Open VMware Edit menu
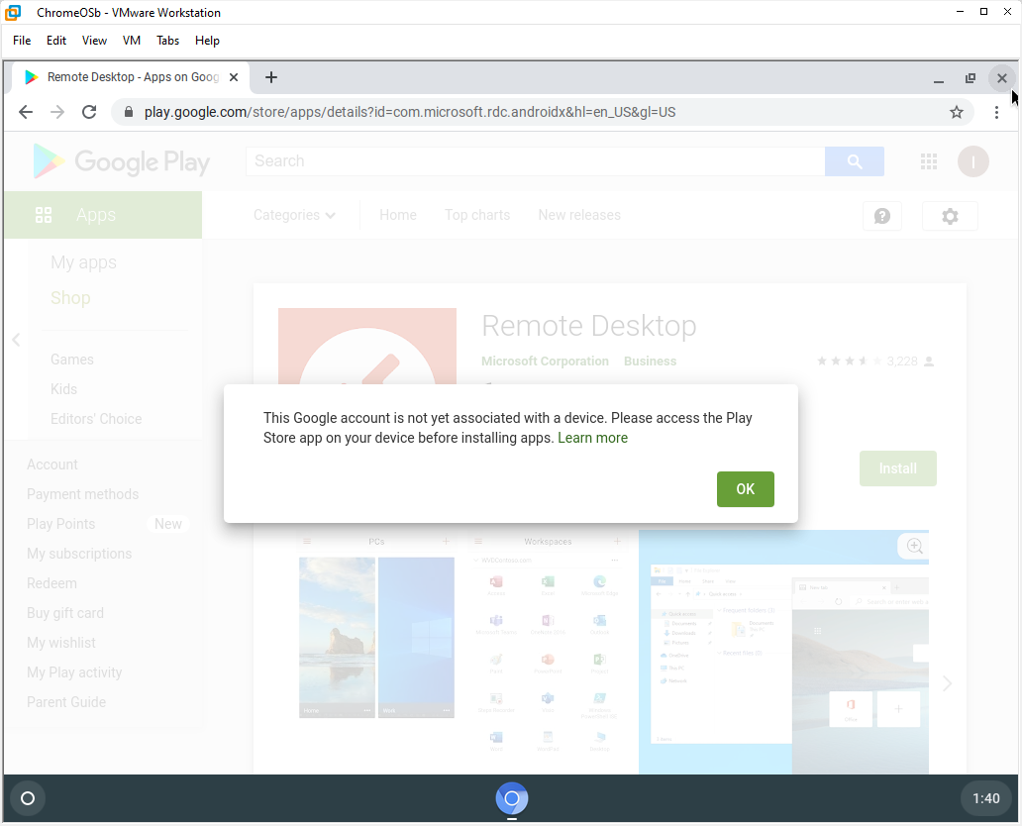 click(x=56, y=41)
